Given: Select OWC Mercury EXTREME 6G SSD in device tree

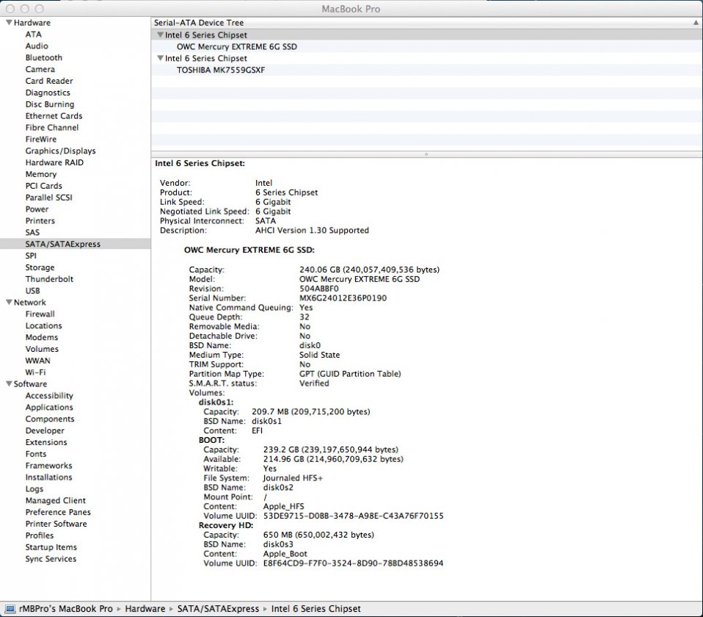Looking at the screenshot, I should (x=237, y=47).
